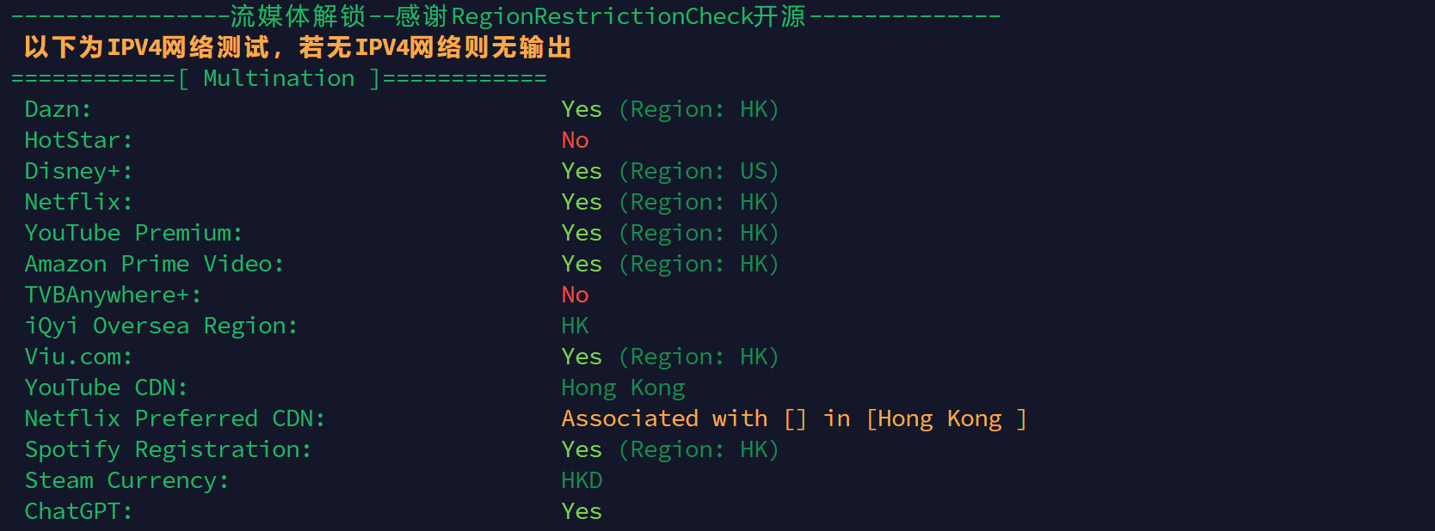Click the ChatGPT label

click(78, 512)
